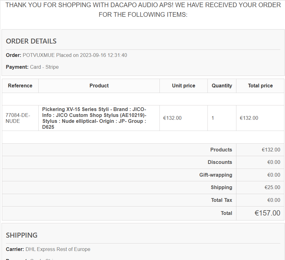285x260 pixels.
Task: Click the Product column header
Action: [x=99, y=86]
